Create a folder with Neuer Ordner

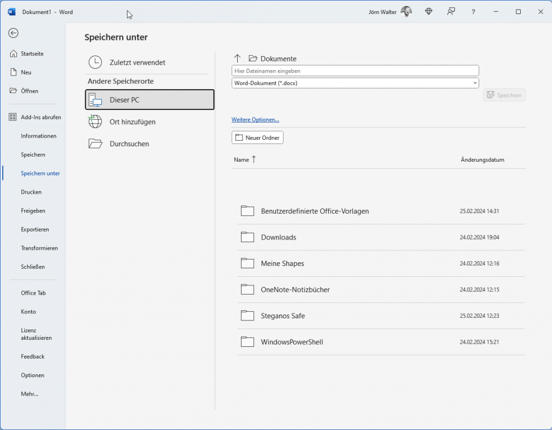257,137
